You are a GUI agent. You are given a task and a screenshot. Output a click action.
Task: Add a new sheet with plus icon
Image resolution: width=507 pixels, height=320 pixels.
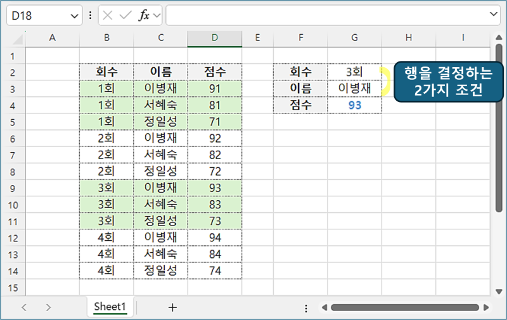[x=172, y=307]
